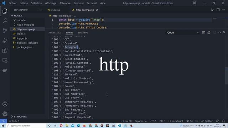Click the Windows search box
Screen dimensions: 228x128
(26, 126)
